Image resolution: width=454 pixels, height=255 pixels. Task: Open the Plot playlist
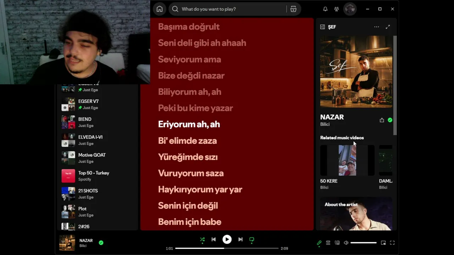point(98,212)
